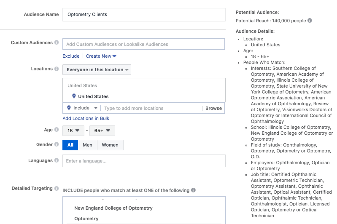The height and width of the screenshot is (224, 337).
Task: Click the info icon beside Custom Audiences
Action: 57,42
